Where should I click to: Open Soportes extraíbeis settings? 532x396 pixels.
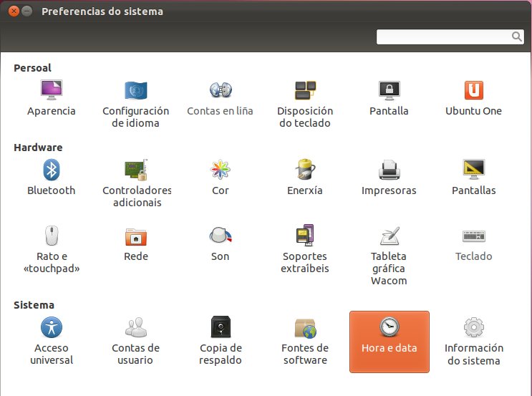click(x=305, y=249)
